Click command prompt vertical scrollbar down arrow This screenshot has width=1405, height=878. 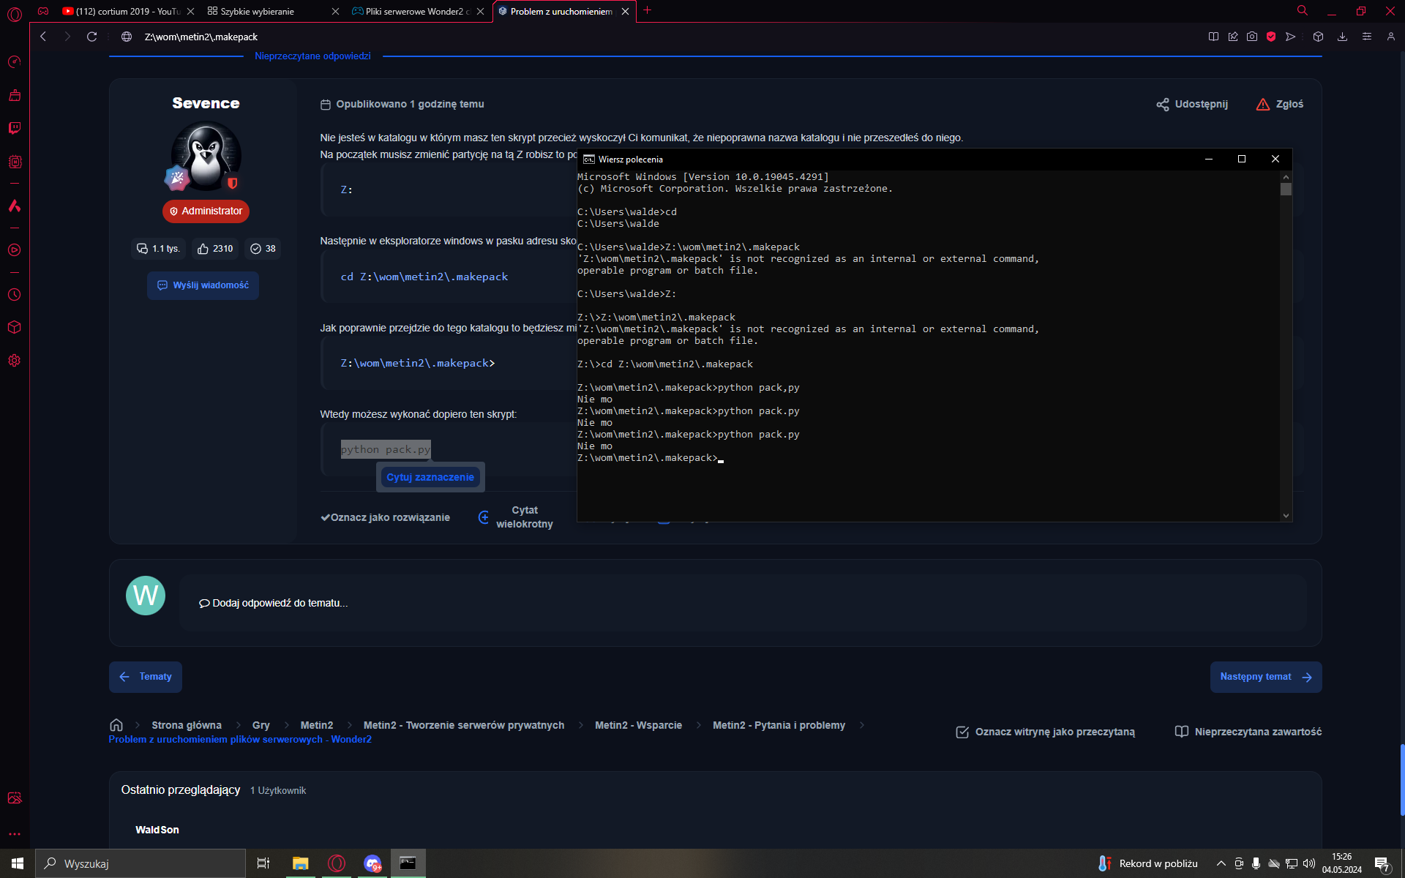(x=1286, y=516)
